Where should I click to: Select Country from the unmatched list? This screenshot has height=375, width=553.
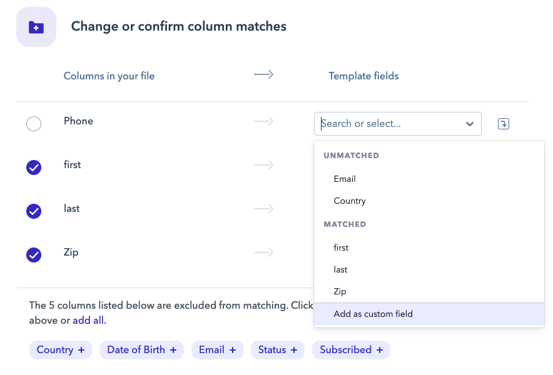pos(350,201)
